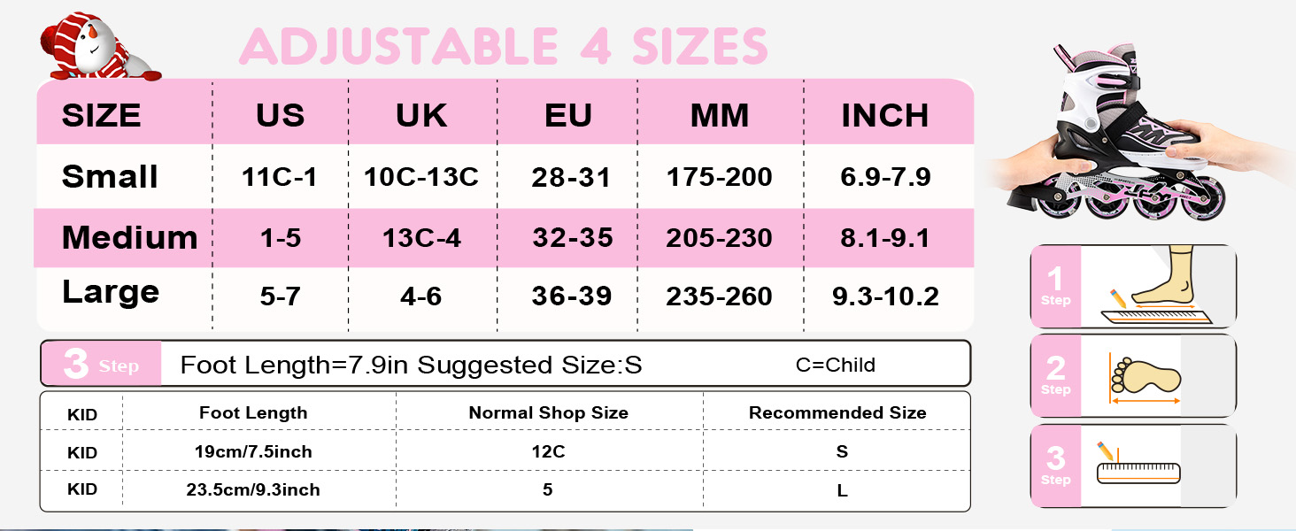Click the pink Step 1 label badge

(x=1055, y=287)
